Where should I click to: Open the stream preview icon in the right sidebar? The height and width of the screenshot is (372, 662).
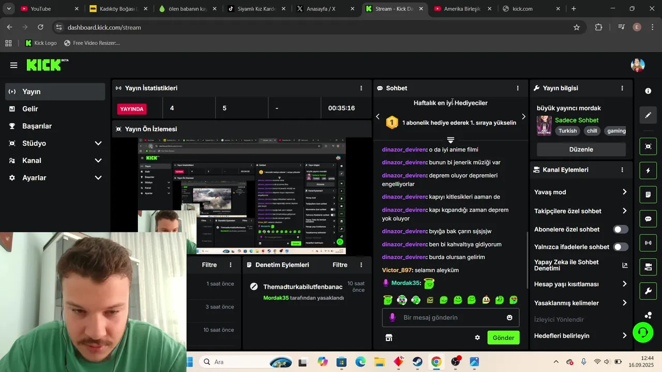coord(648,146)
